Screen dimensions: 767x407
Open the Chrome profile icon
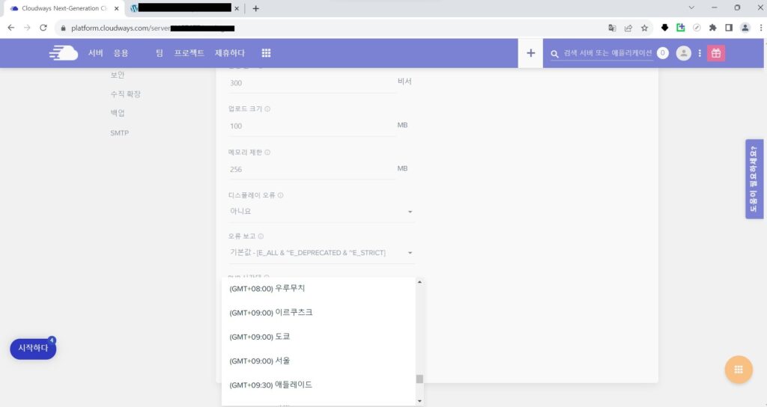click(x=745, y=28)
